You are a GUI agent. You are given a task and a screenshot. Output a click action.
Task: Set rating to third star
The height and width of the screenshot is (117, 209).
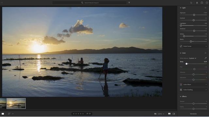(x=78, y=114)
